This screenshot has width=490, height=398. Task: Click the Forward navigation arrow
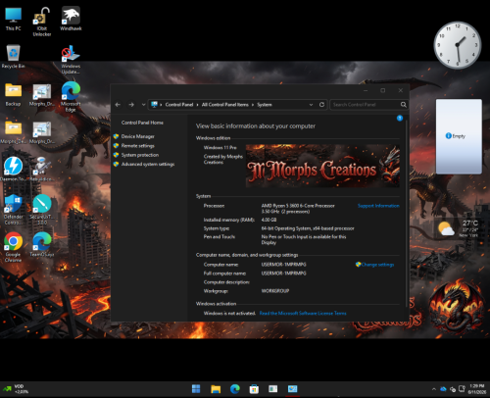tap(131, 105)
